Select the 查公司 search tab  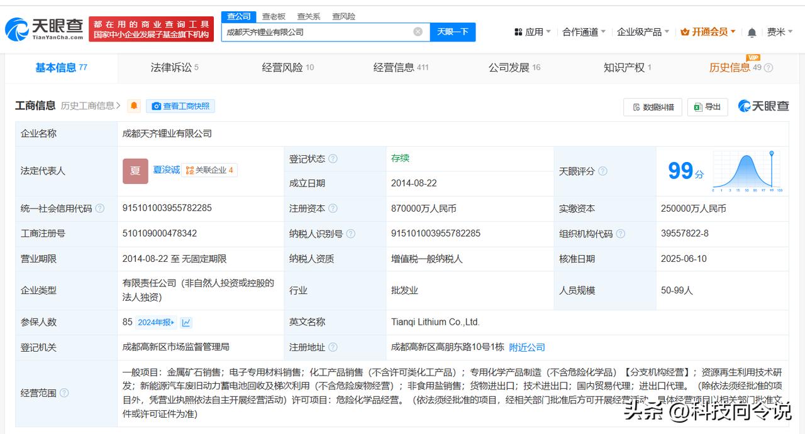pyautogui.click(x=239, y=16)
